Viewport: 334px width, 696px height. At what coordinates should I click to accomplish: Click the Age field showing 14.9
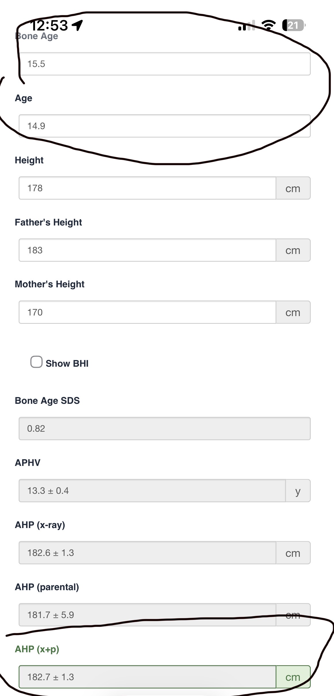pos(165,126)
